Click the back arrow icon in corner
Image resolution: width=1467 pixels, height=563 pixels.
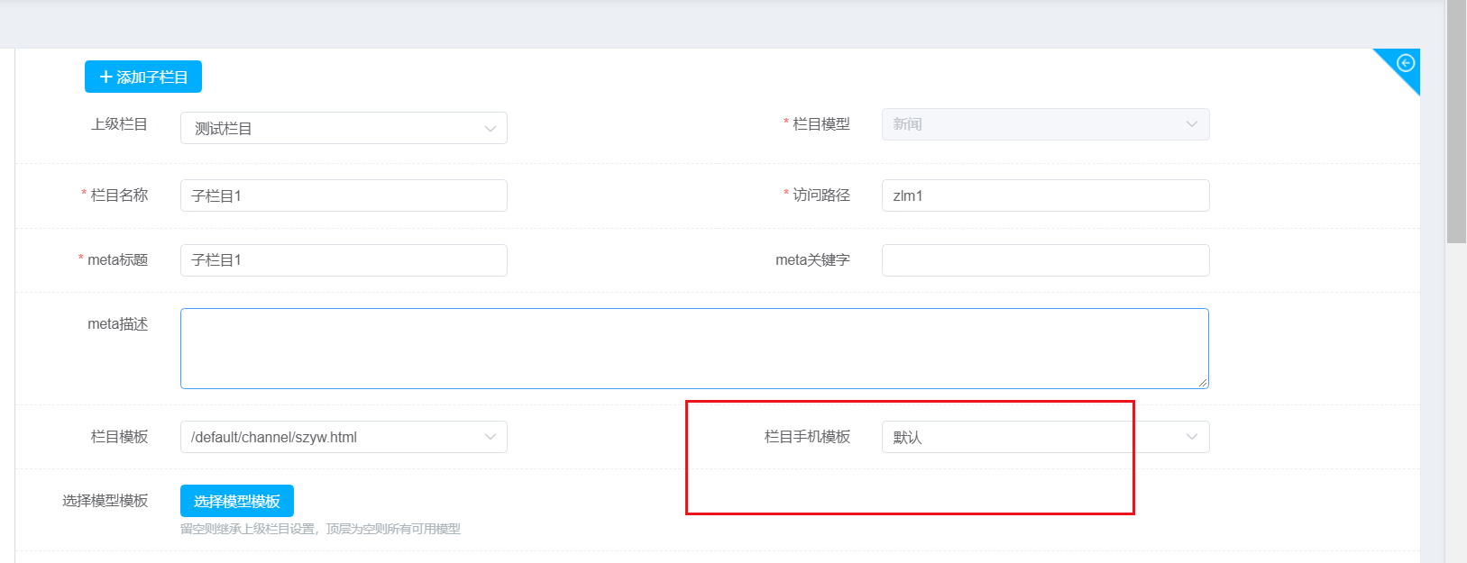click(x=1405, y=63)
